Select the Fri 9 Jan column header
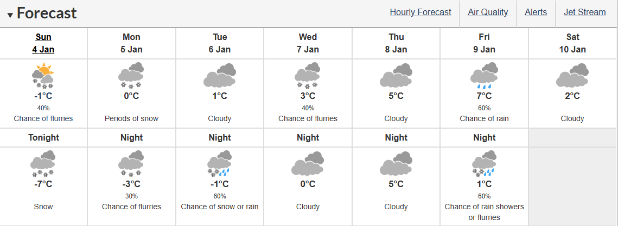 click(484, 43)
